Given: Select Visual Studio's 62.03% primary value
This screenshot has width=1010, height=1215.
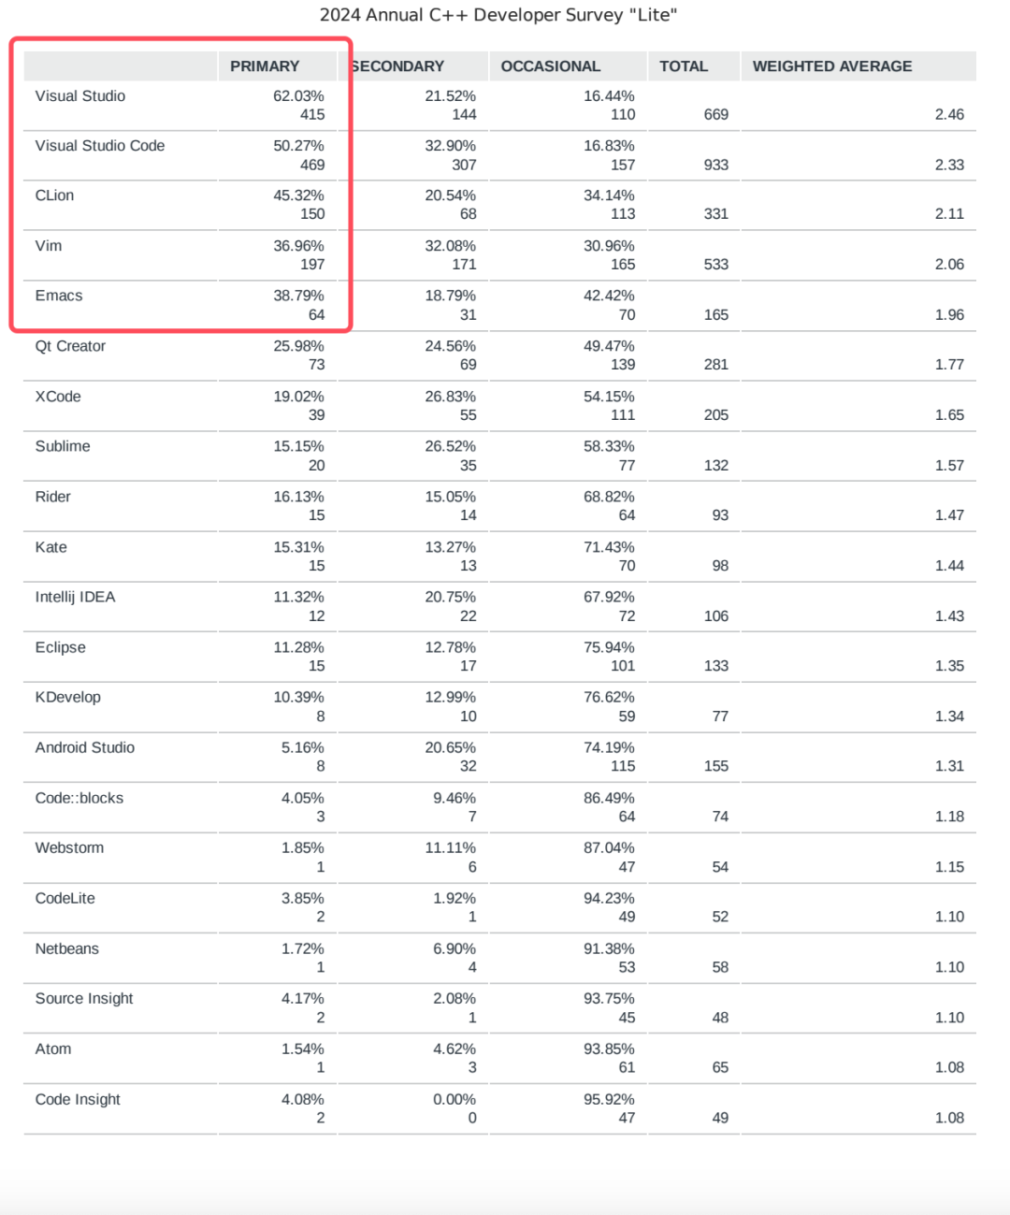Looking at the screenshot, I should tap(298, 96).
